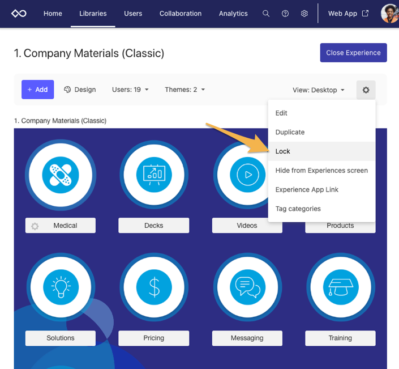The image size is (399, 369).
Task: Open the user profile avatar
Action: pos(389,14)
